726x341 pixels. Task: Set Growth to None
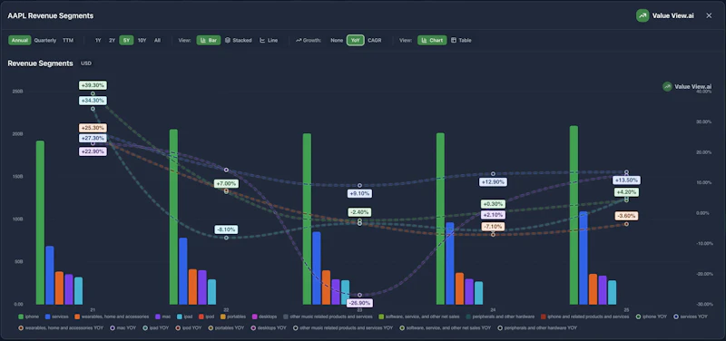click(x=337, y=40)
